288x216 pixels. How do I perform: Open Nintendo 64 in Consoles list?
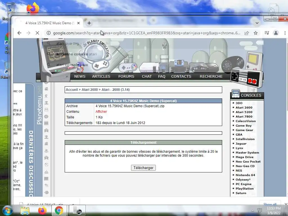pos(245,175)
